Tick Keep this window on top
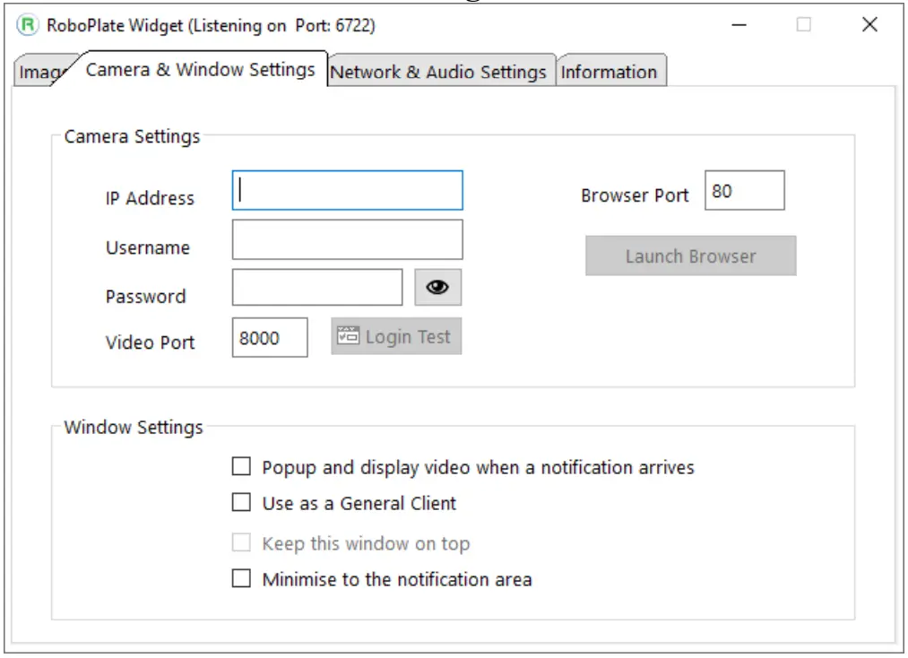908x658 pixels. point(241,542)
